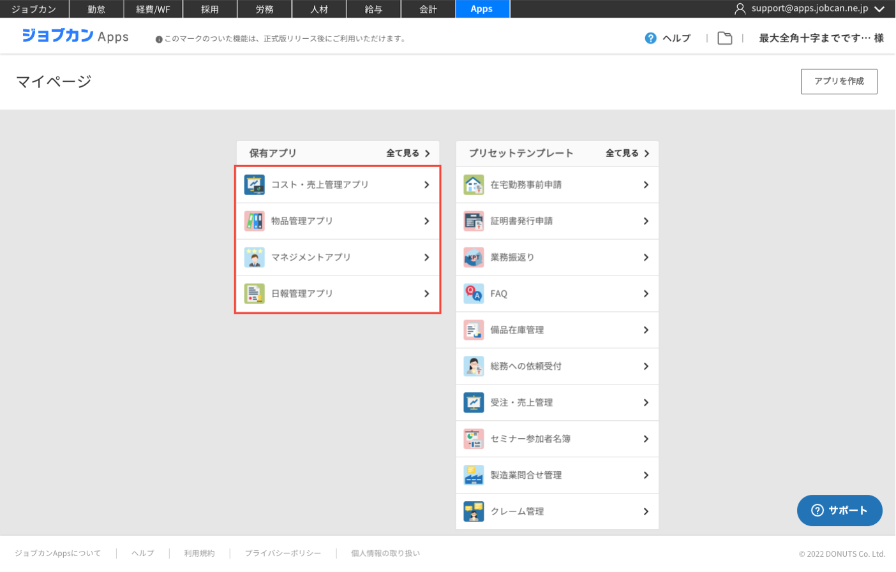Click the chevron on 証明書発行申請 row

(646, 221)
